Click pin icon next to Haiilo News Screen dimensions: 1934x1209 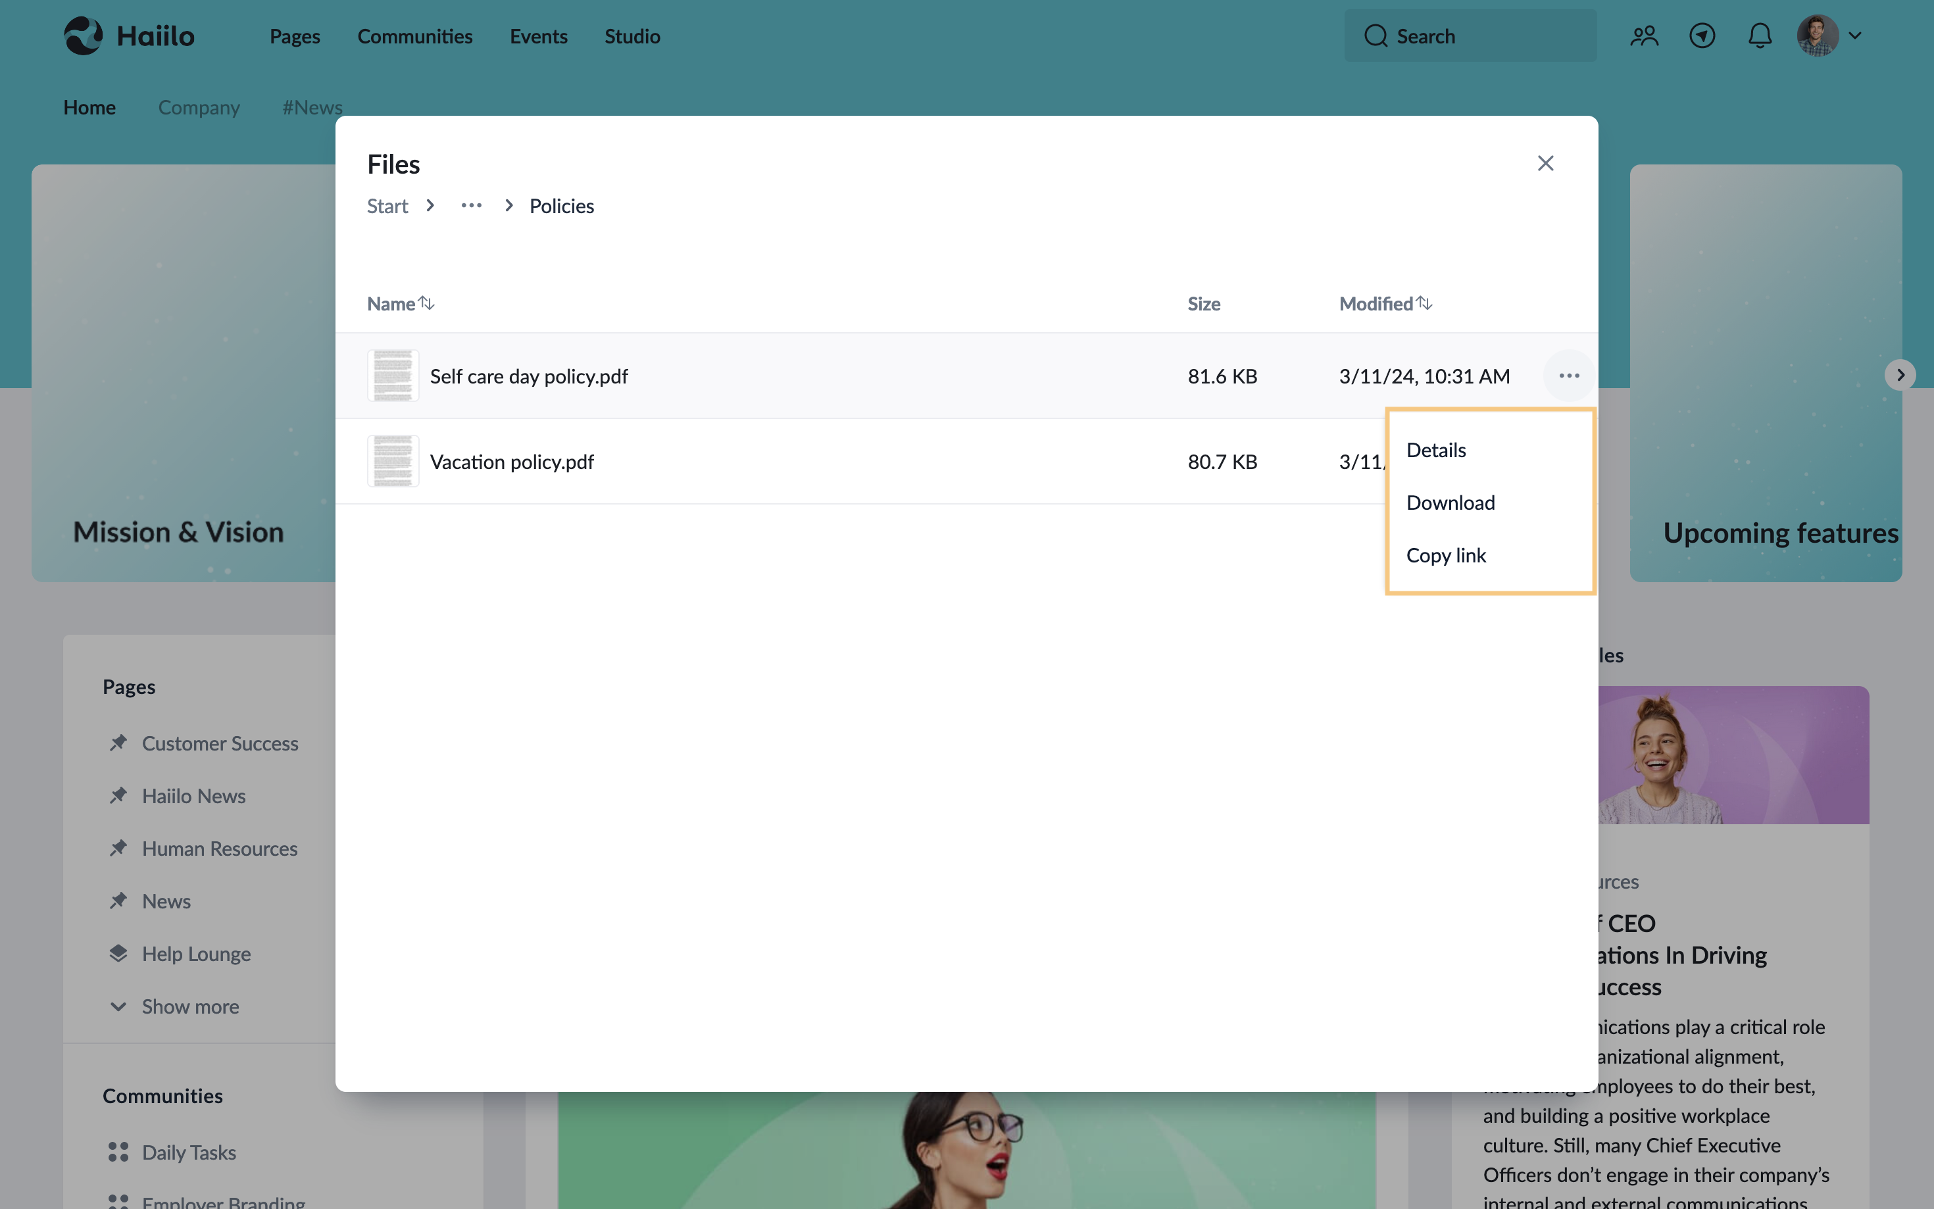coord(118,796)
